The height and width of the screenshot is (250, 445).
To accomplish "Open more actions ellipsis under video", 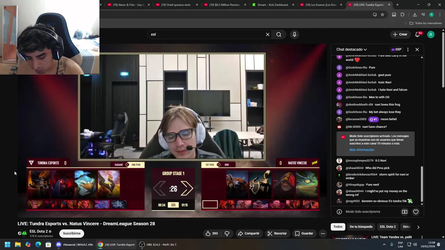I will 323,233.
